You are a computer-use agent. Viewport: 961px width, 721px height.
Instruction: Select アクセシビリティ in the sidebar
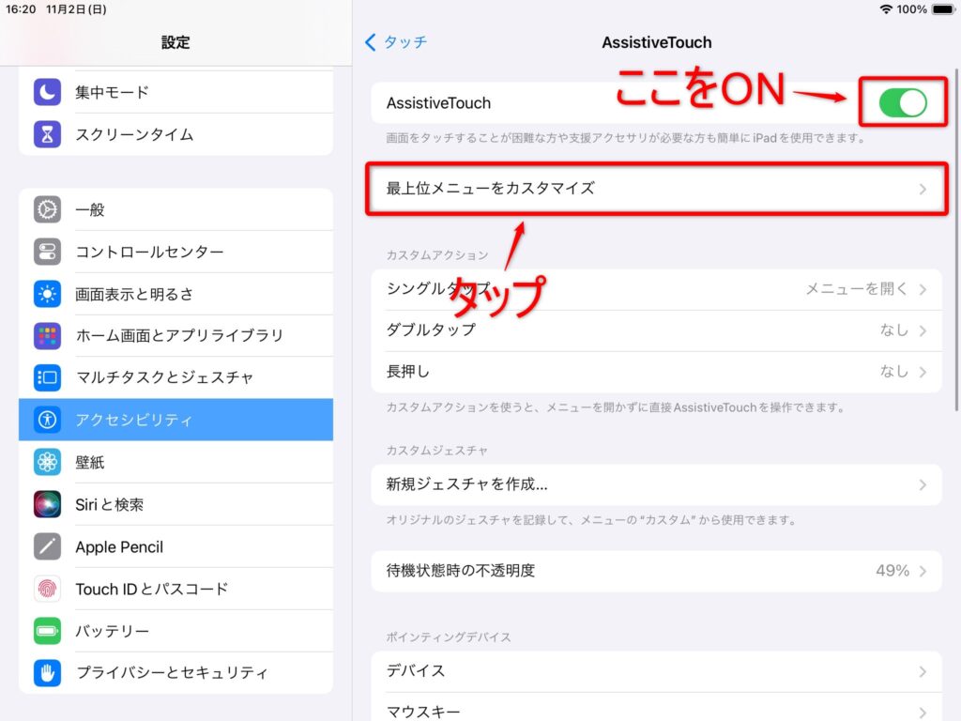pyautogui.click(x=175, y=420)
